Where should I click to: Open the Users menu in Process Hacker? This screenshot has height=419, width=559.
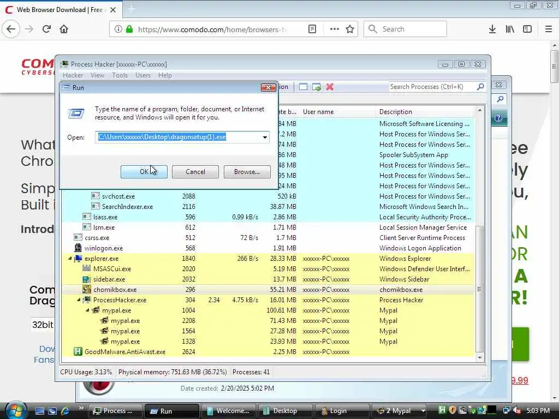click(143, 75)
